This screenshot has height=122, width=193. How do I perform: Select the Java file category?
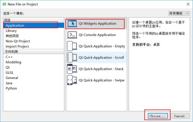coord(34,83)
